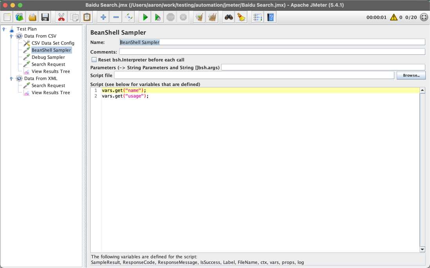Click the elapsed time 00:00:01
The image size is (430, 268).
pos(376,17)
